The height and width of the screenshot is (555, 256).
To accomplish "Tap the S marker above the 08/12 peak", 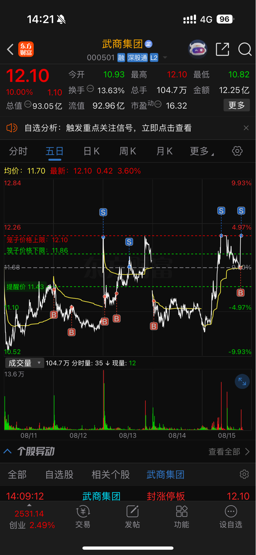I will coord(103,212).
